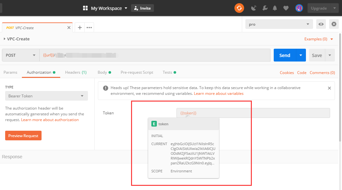Viewport: 342px width, 190px height.
Task: Click the workspace grid icon
Action: [85, 8]
